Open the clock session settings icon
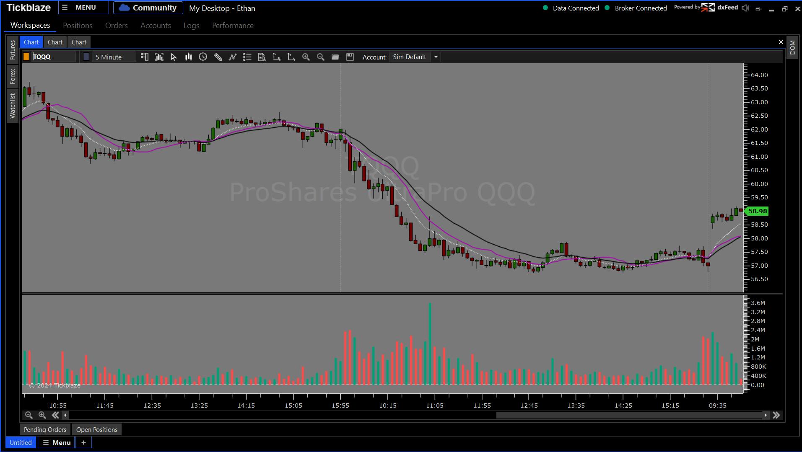 pos(203,57)
